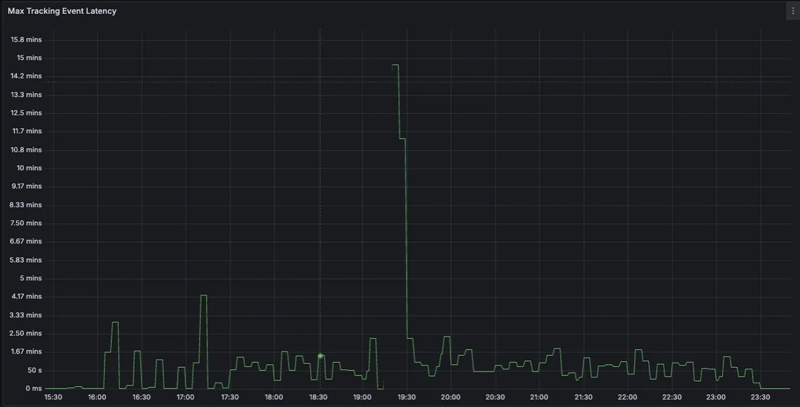800x407 pixels.
Task: Click the 6.67 mins y-axis label
Action: pos(26,241)
